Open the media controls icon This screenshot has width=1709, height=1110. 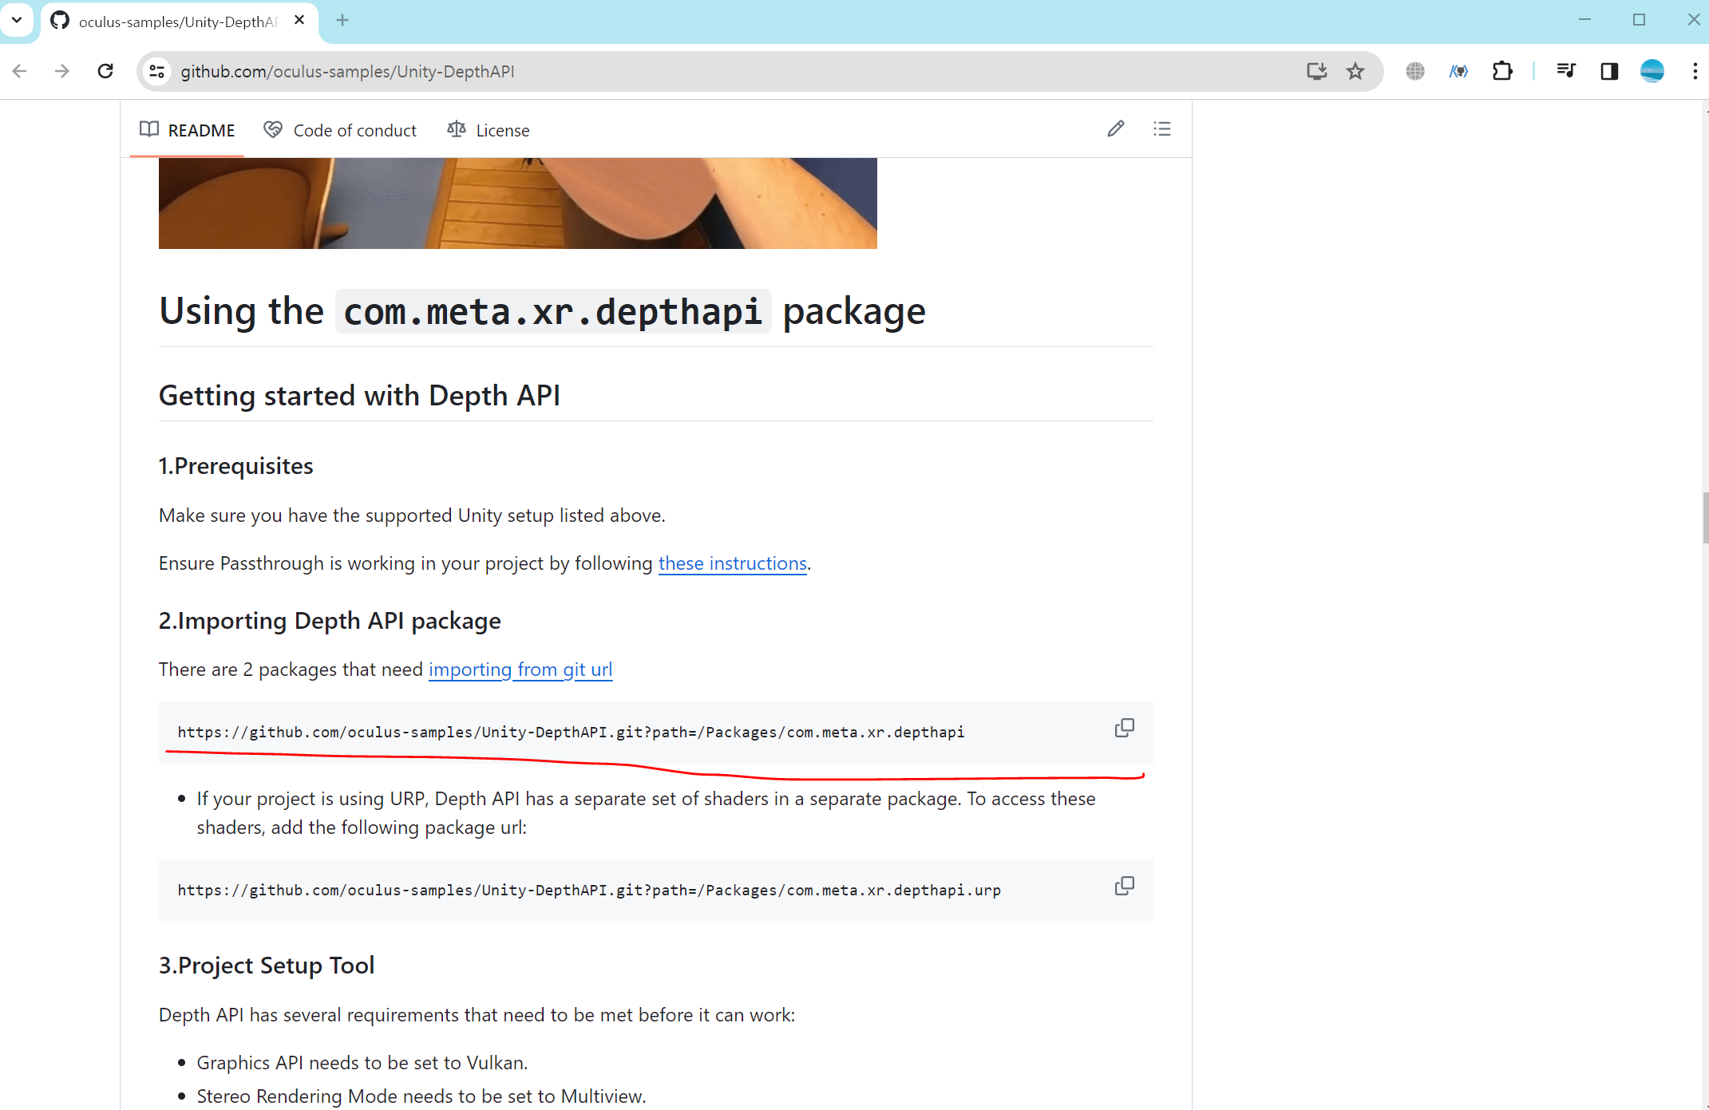[x=1565, y=72]
